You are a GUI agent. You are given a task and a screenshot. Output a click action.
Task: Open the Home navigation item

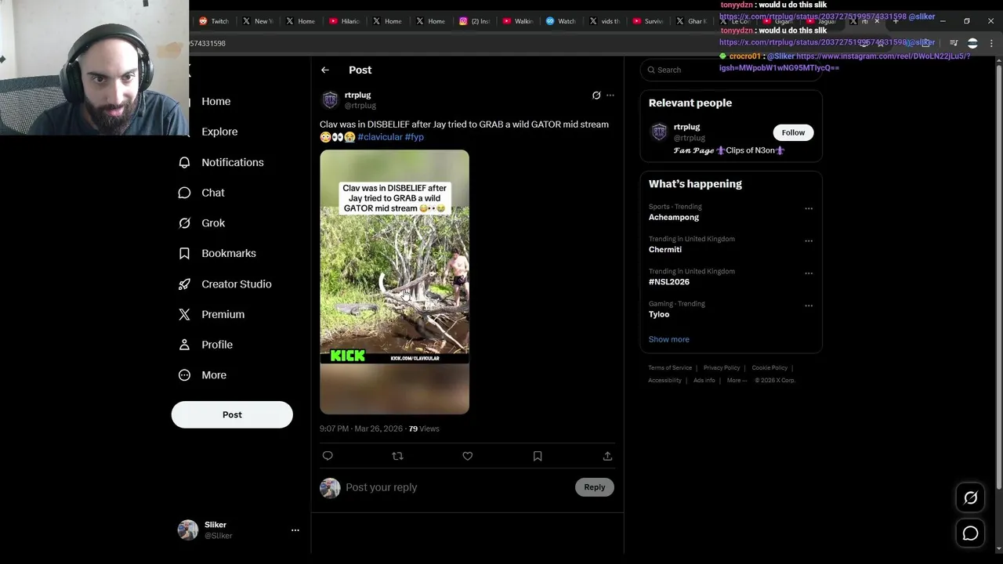tap(215, 101)
